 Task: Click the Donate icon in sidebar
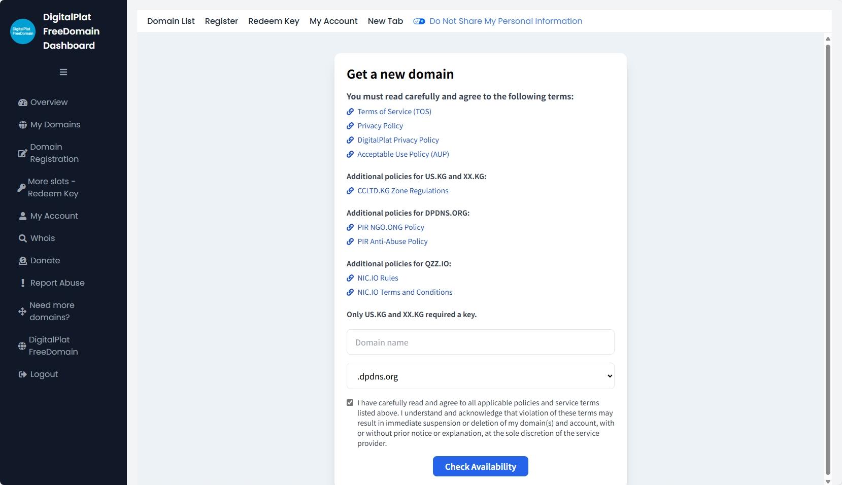(x=23, y=261)
